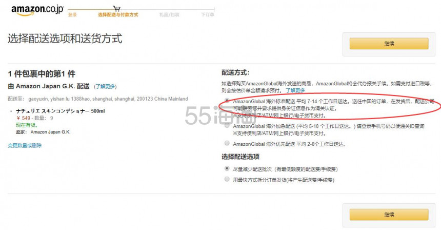Select the 选择配送与付款方式 step
The height and width of the screenshot is (230, 441).
pos(118,15)
